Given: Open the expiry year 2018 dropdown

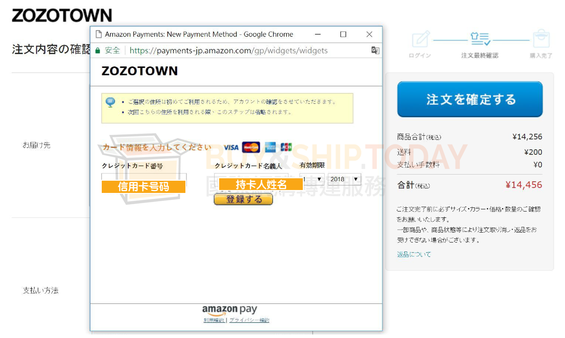Looking at the screenshot, I should tap(344, 179).
